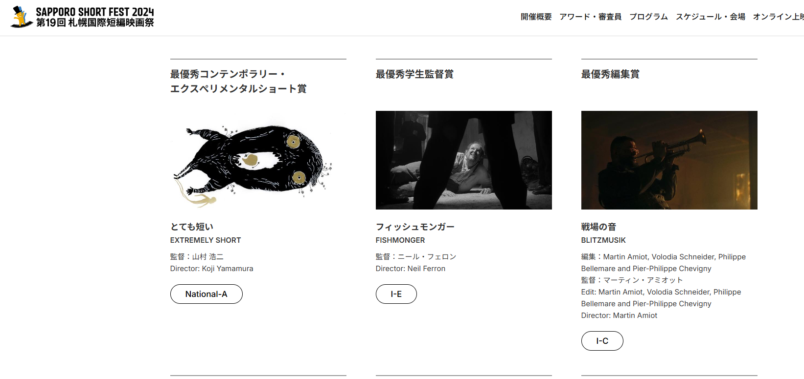The width and height of the screenshot is (804, 379).
Task: Open the Blitzmusik trumpet player film still
Action: point(669,160)
